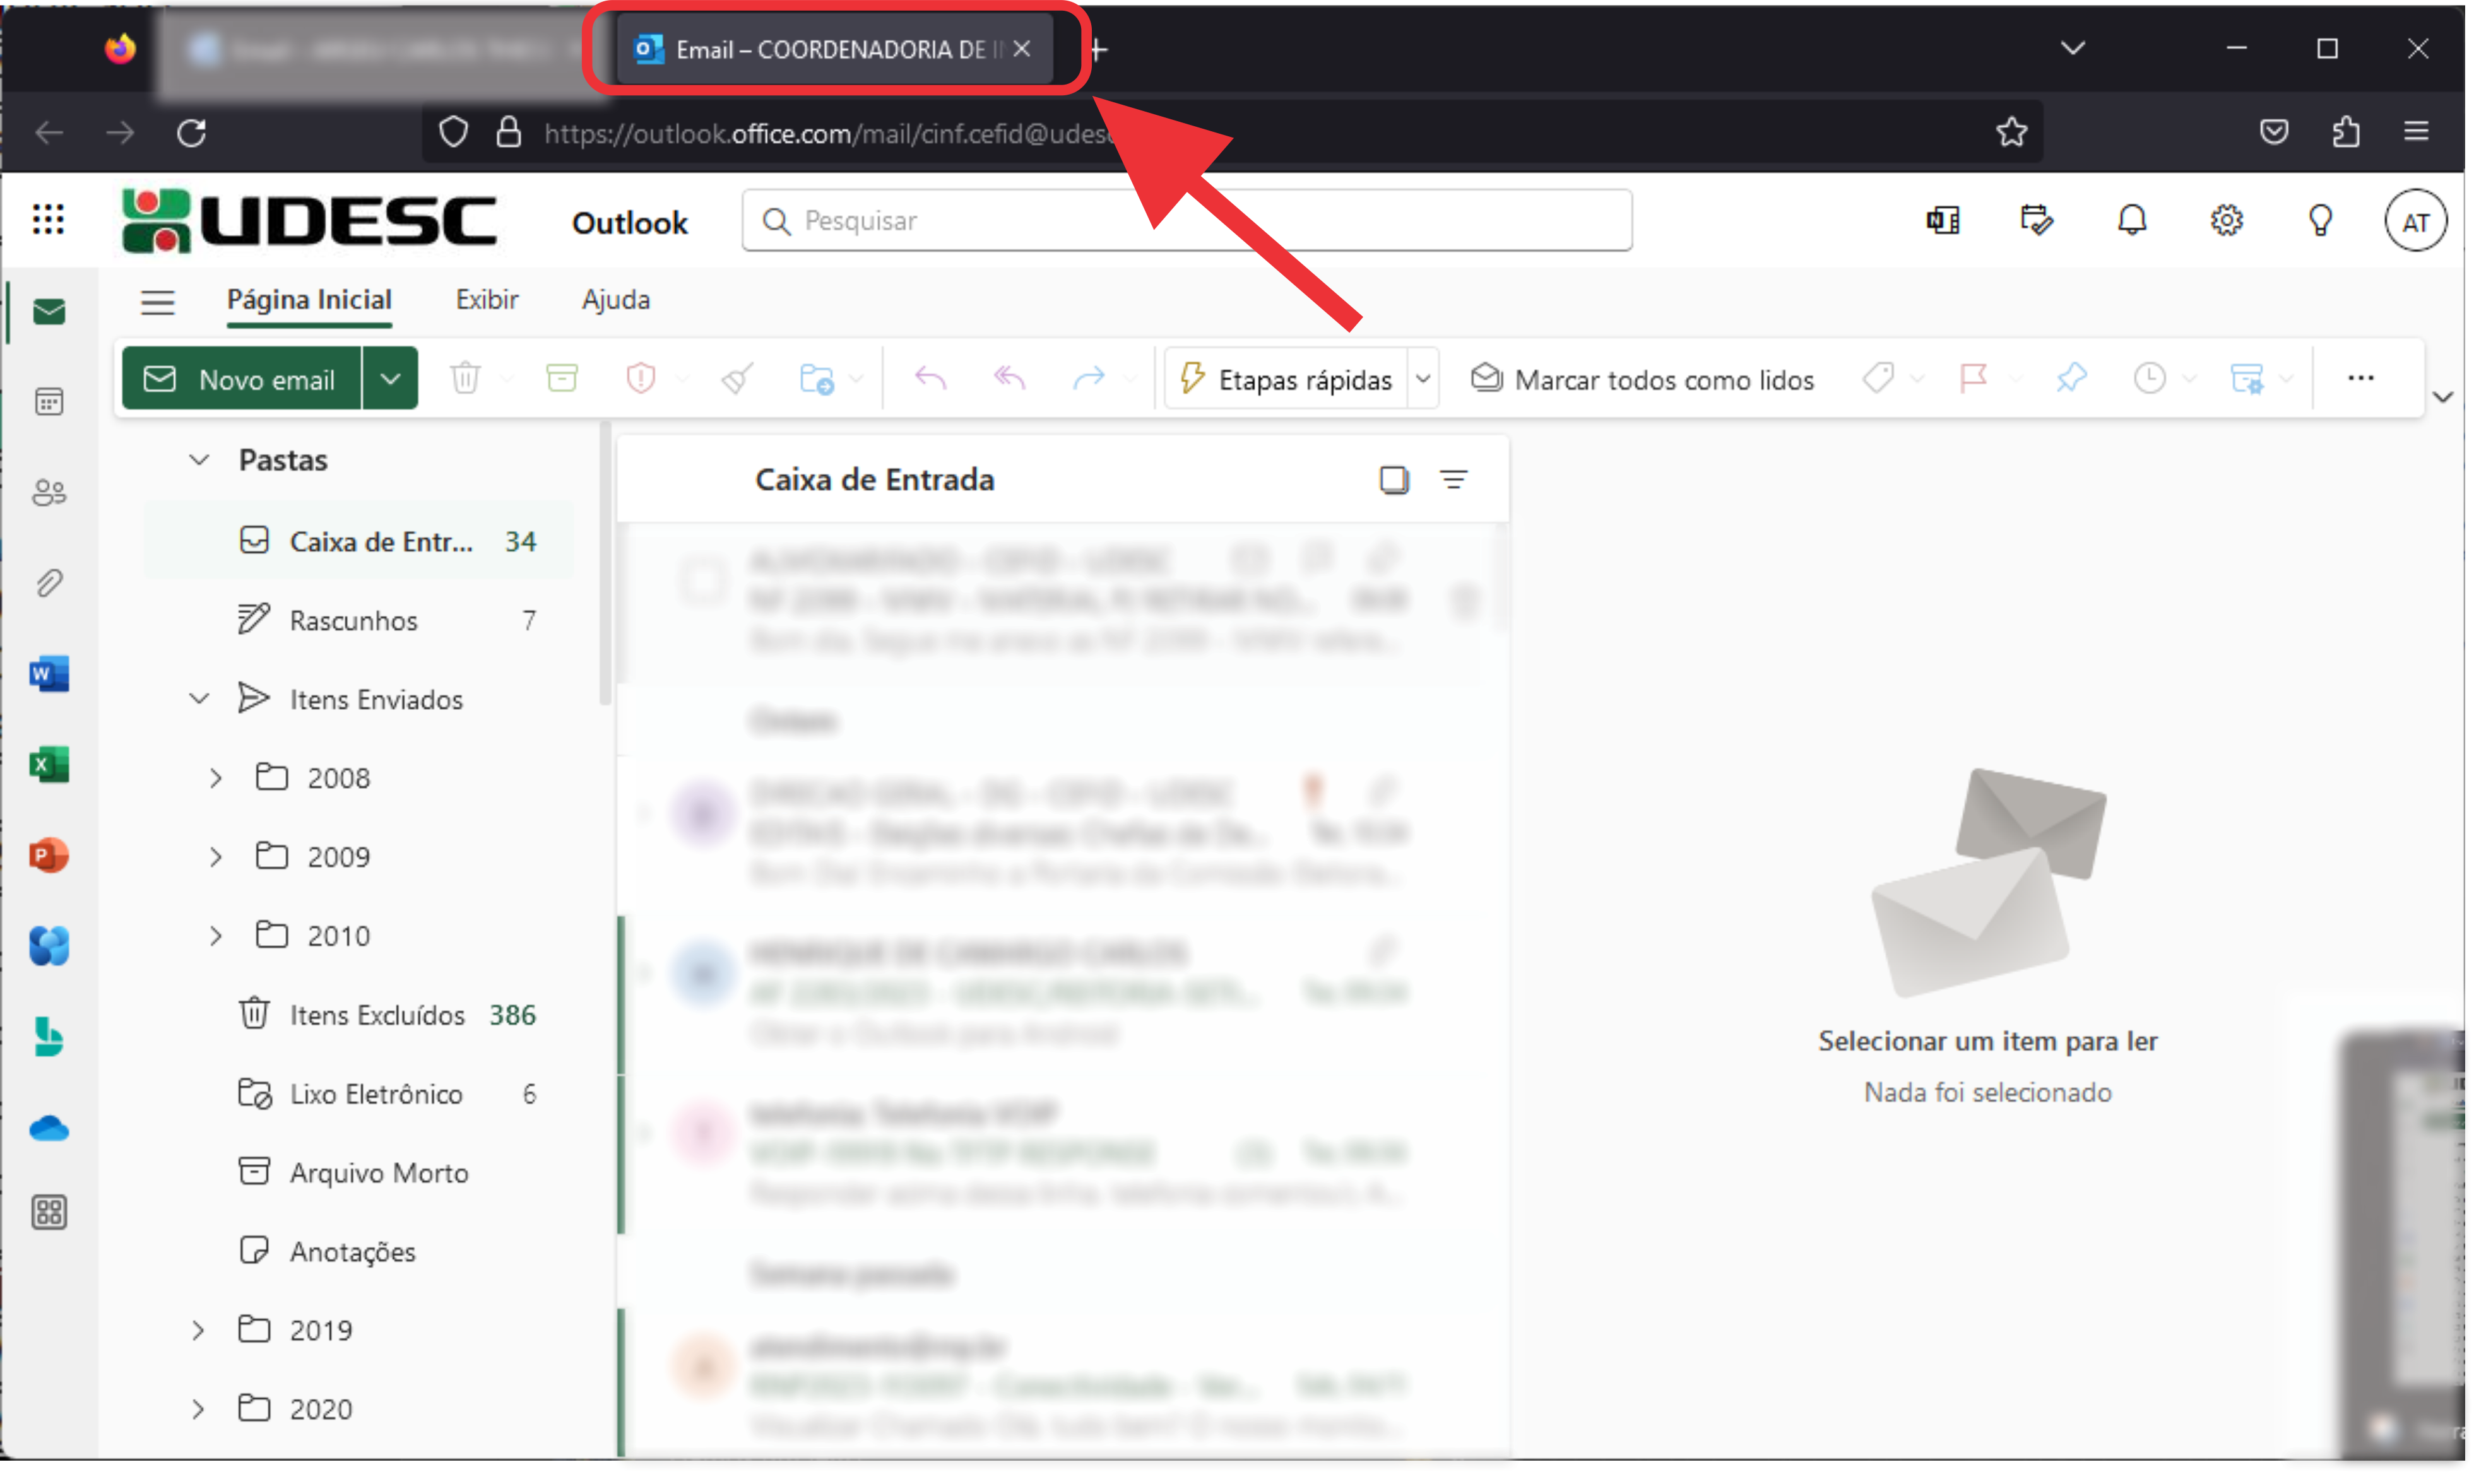This screenshot has height=1484, width=2474.
Task: Open the notifications bell icon
Action: click(x=2131, y=221)
